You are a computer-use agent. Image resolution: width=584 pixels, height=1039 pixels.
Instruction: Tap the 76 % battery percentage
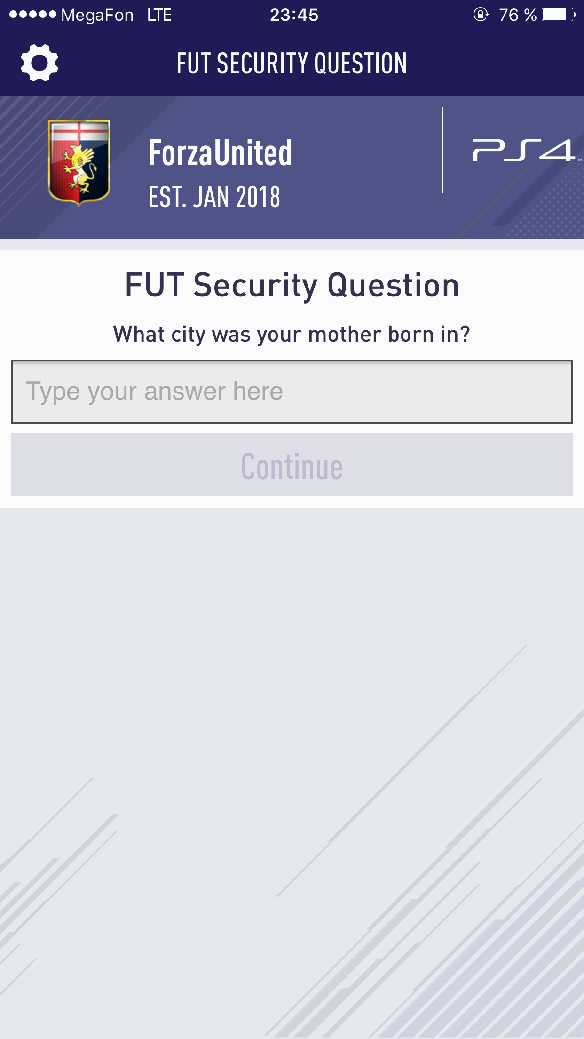point(517,15)
